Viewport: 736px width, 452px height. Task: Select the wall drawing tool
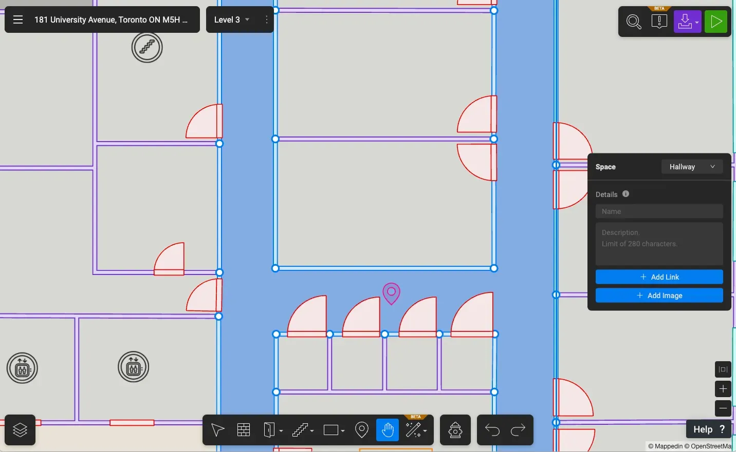pyautogui.click(x=244, y=430)
